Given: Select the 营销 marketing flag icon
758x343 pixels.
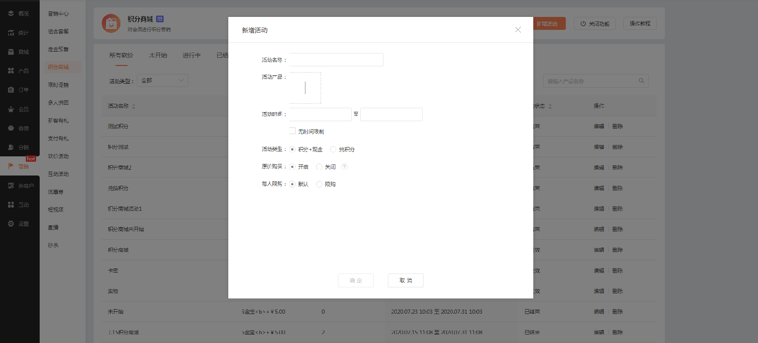Looking at the screenshot, I should pyautogui.click(x=11, y=166).
